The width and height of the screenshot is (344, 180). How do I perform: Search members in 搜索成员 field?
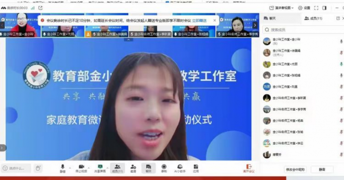(303, 30)
